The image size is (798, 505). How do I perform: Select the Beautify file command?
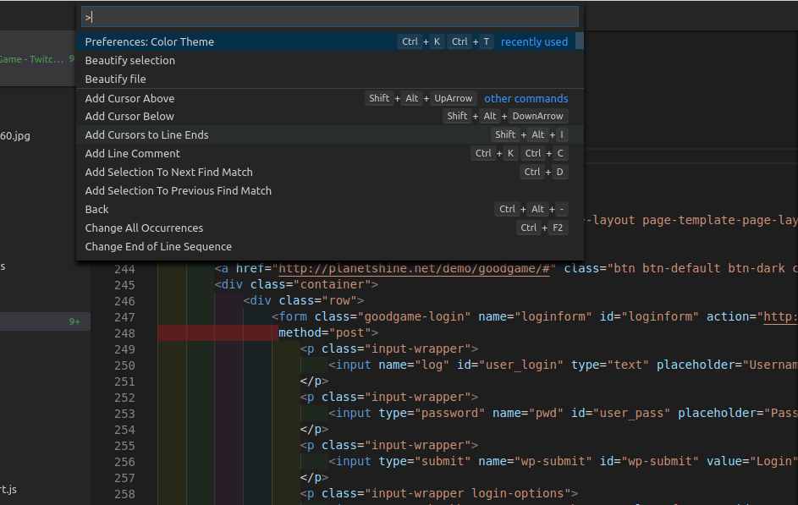[x=116, y=79]
